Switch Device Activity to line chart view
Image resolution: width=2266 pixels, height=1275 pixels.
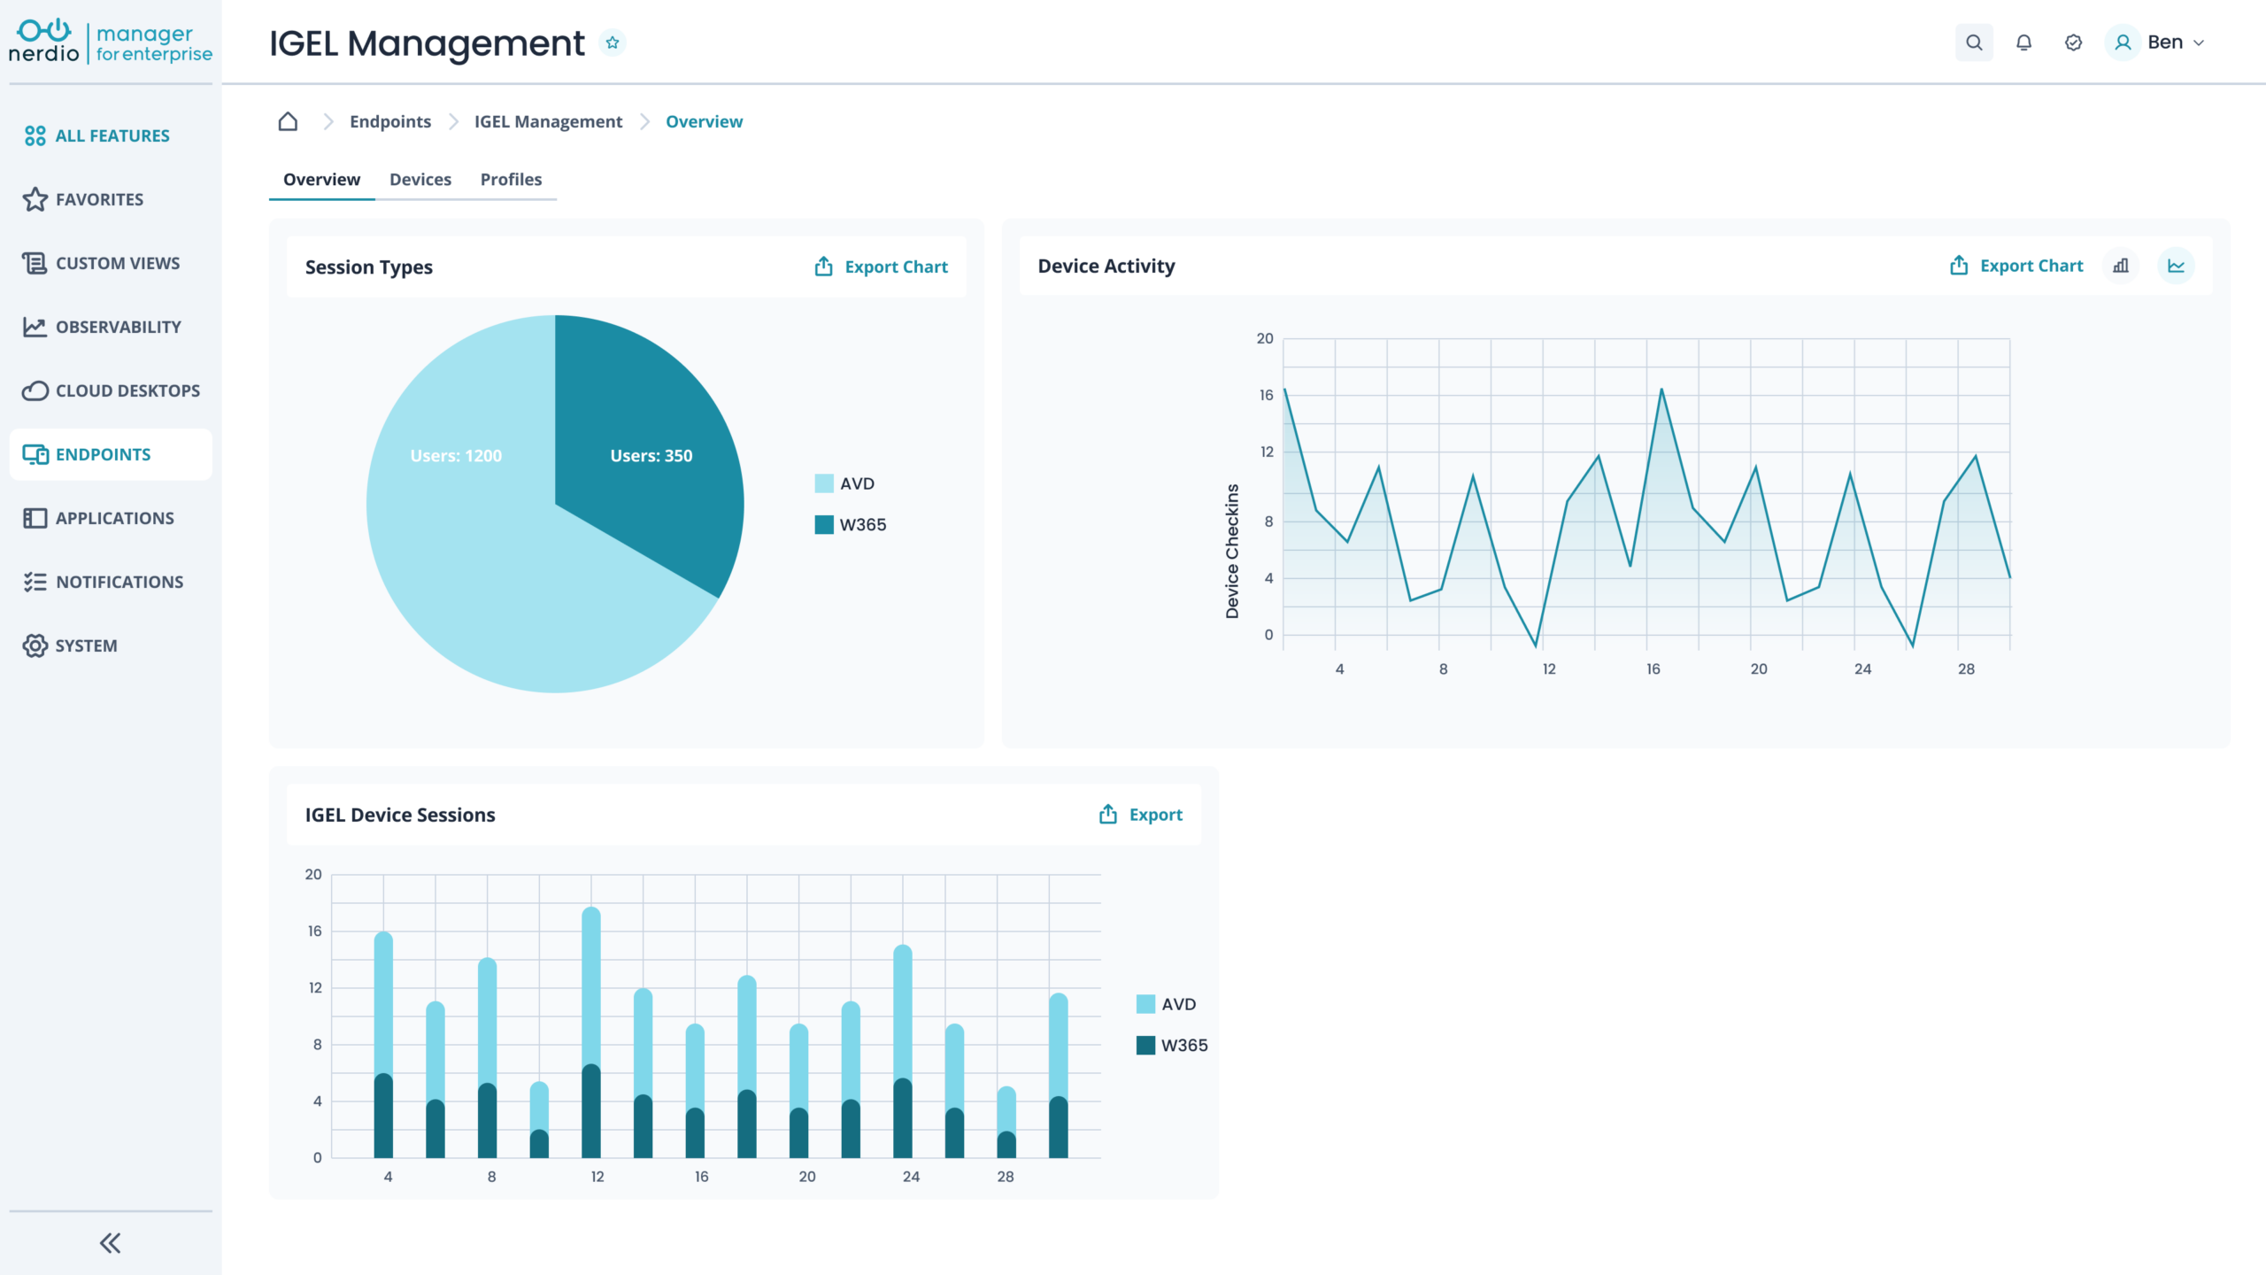click(2176, 266)
